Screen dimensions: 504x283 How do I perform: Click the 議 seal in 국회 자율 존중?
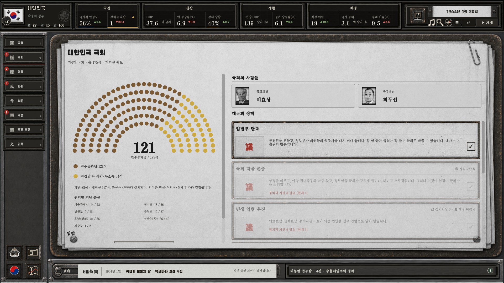coord(249,187)
